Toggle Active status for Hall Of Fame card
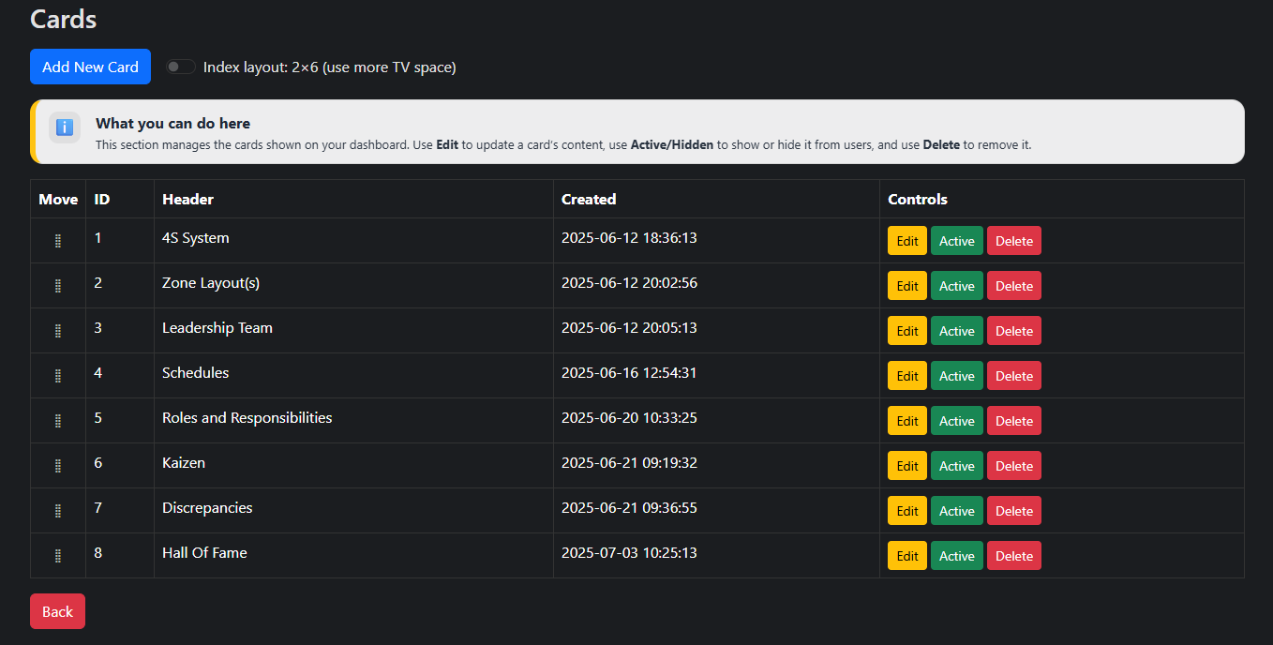This screenshot has width=1273, height=645. [x=956, y=556]
